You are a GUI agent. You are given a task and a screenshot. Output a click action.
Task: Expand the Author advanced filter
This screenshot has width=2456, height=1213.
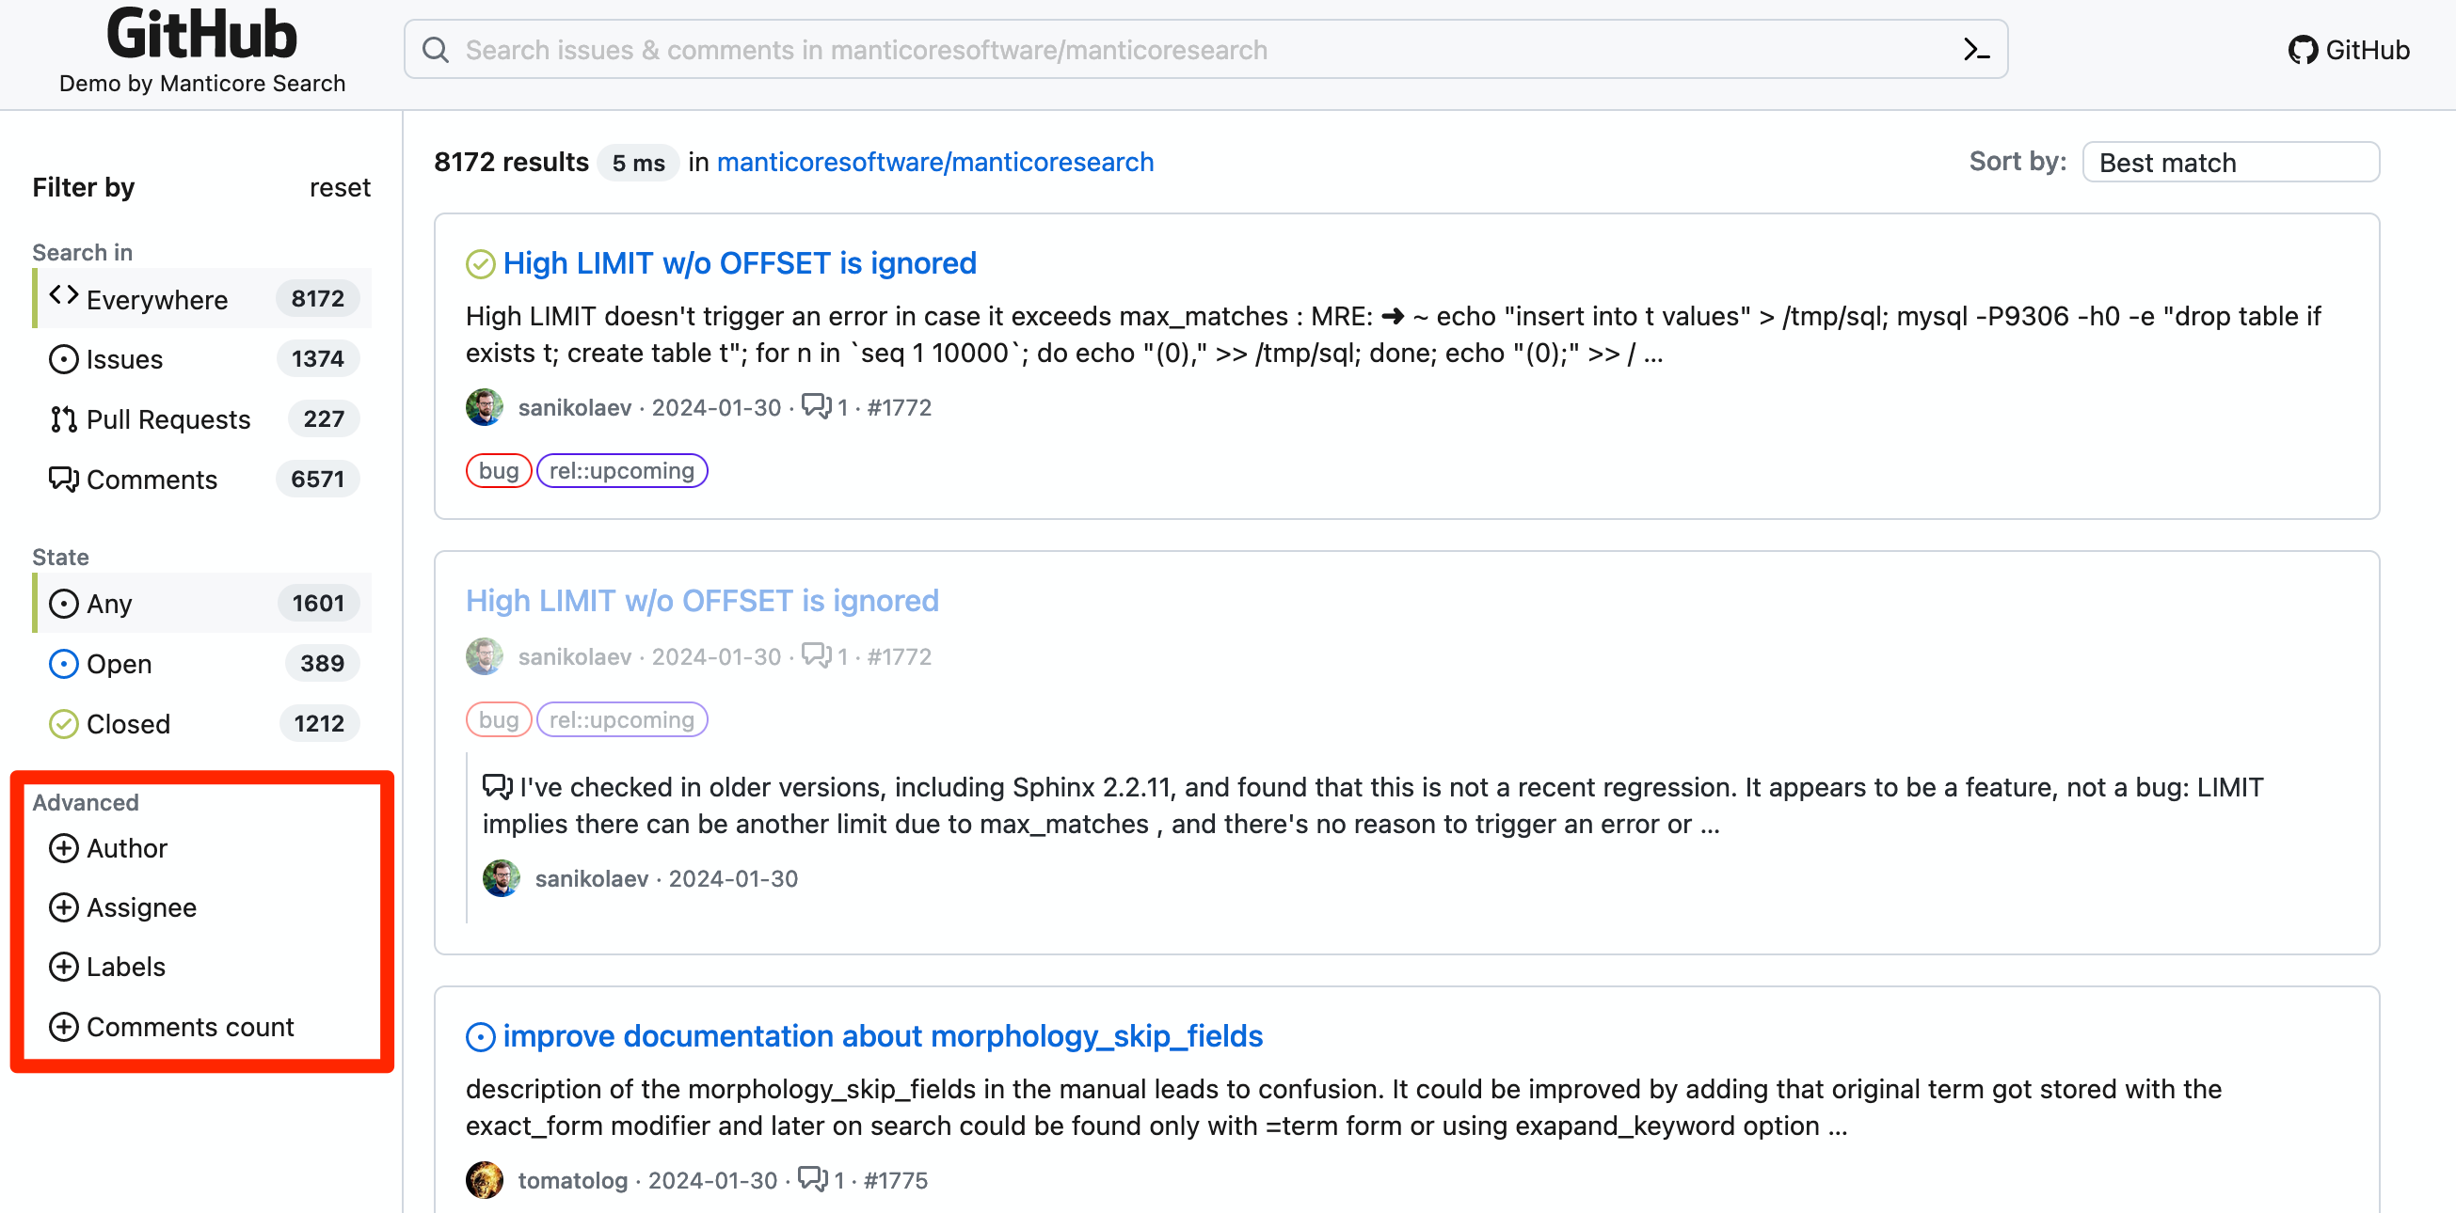[x=107, y=848]
